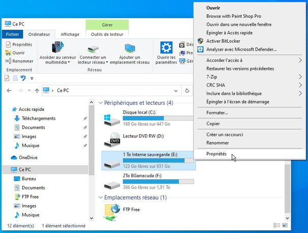The image size is (308, 233).
Task: Choose Restaurer les versions précédentes
Action: tap(250, 69)
